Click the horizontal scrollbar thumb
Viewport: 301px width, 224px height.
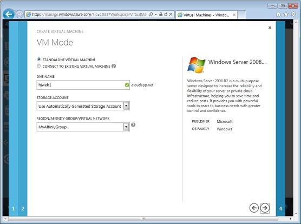point(143,219)
